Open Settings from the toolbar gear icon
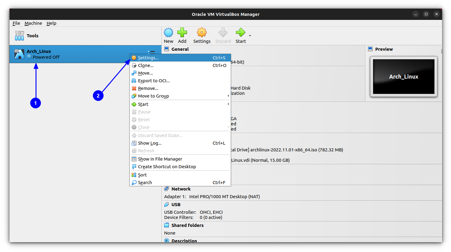Viewport: 451px width, 252px height. coord(202,32)
